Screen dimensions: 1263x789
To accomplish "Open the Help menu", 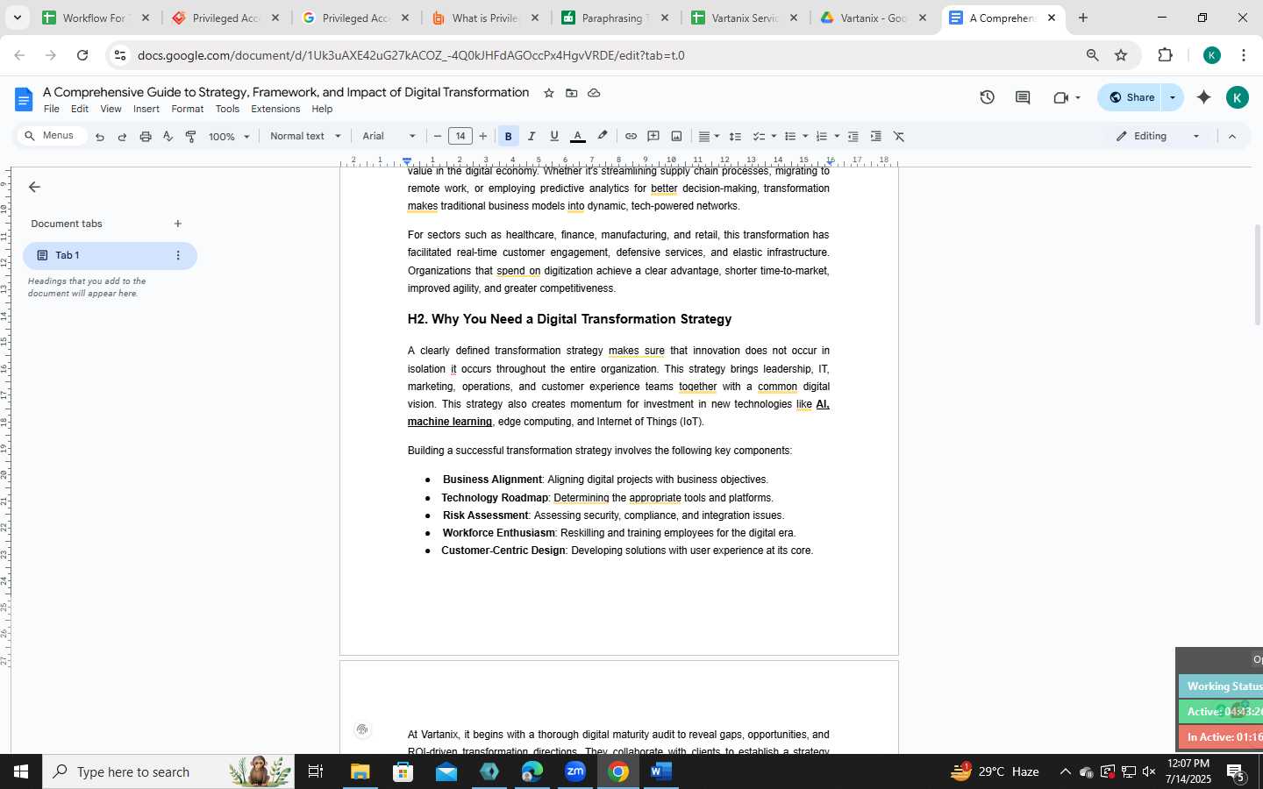I will pos(322,109).
